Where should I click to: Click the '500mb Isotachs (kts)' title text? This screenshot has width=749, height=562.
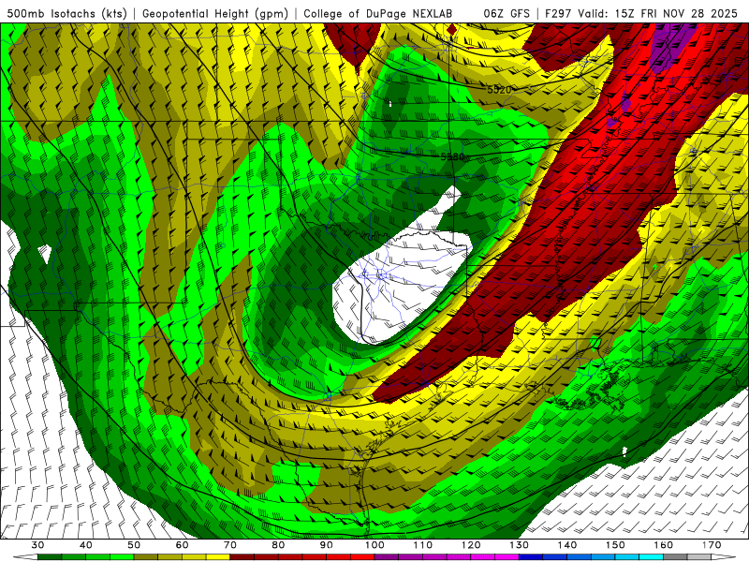[x=66, y=13]
